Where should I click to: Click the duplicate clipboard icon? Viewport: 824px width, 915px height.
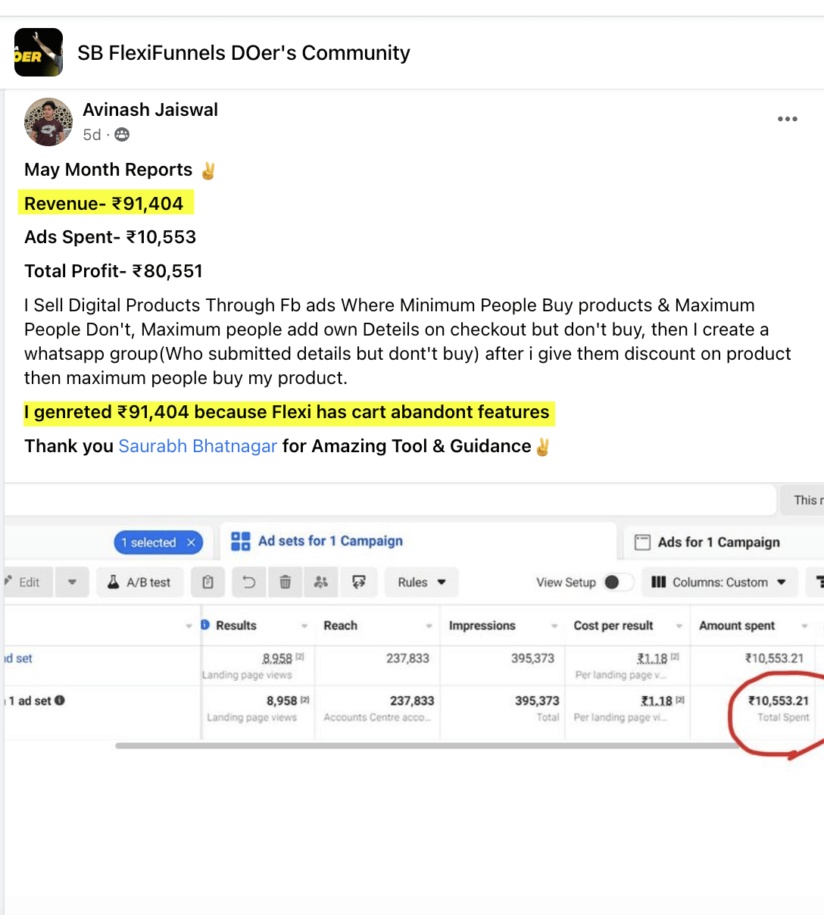tap(208, 582)
